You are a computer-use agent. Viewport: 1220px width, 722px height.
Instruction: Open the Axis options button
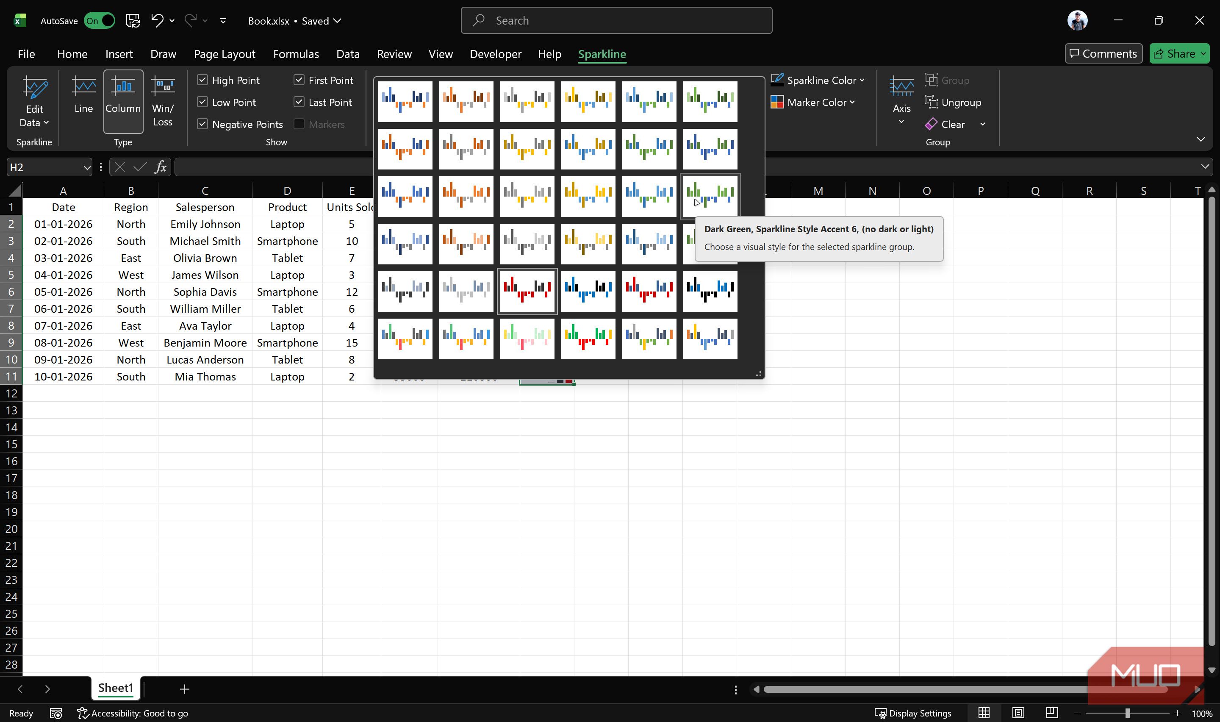pos(901,101)
